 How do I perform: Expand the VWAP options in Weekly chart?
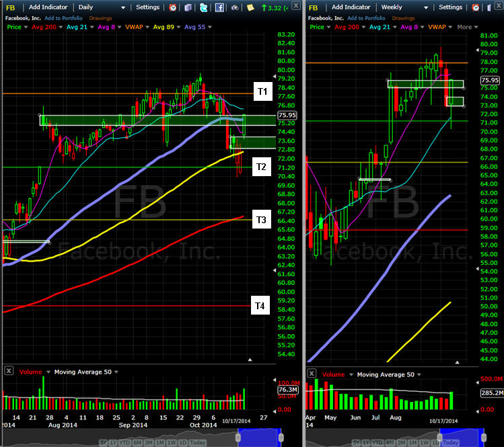click(450, 28)
